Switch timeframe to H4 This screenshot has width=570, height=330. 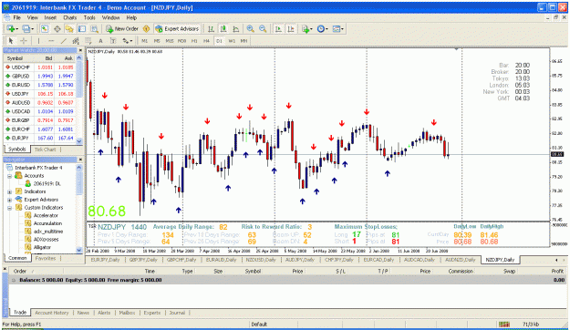coord(206,41)
